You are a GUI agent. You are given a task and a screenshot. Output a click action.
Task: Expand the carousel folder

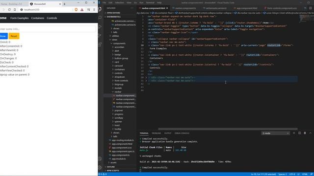click(x=119, y=66)
